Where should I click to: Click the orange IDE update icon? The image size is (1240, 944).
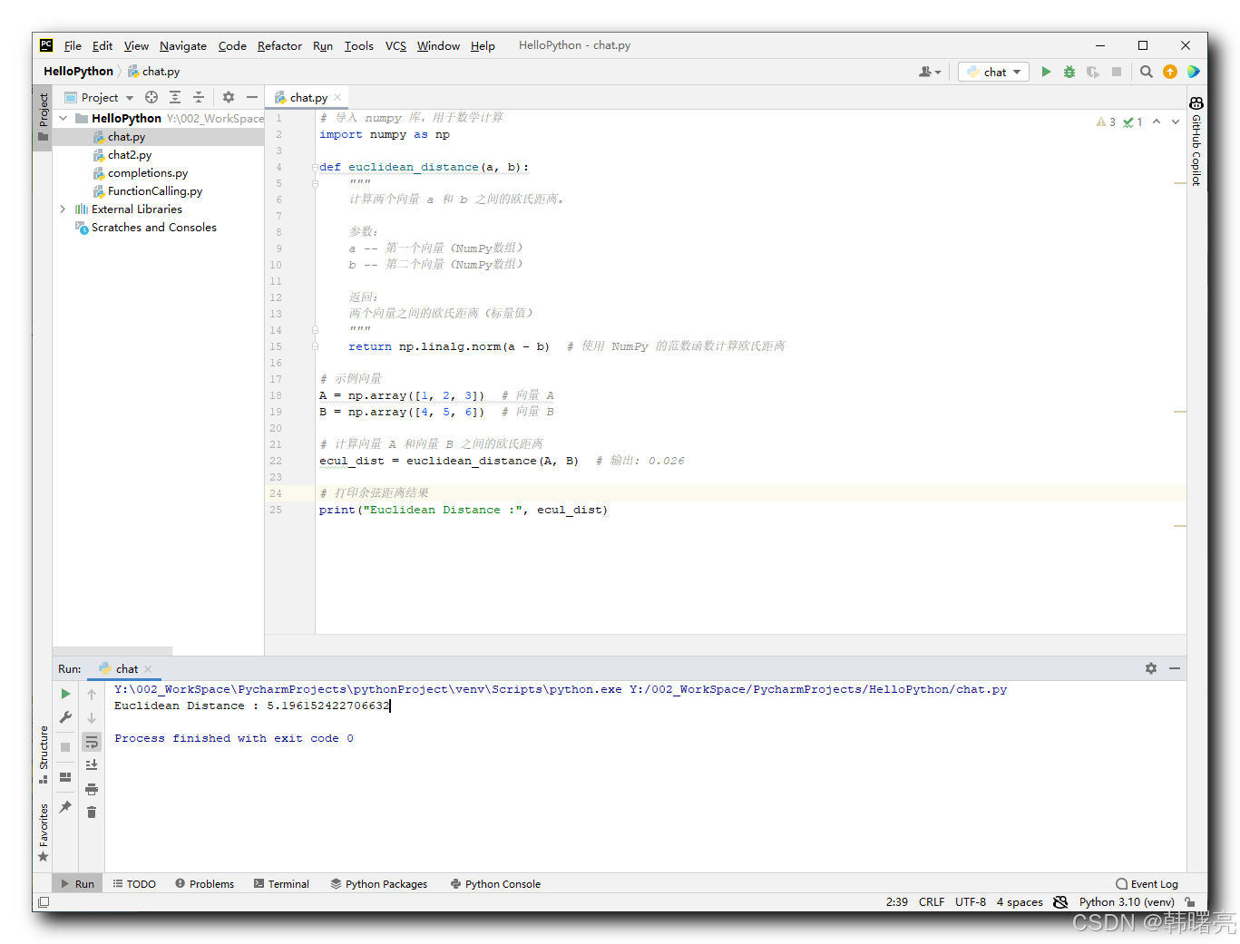point(1170,72)
